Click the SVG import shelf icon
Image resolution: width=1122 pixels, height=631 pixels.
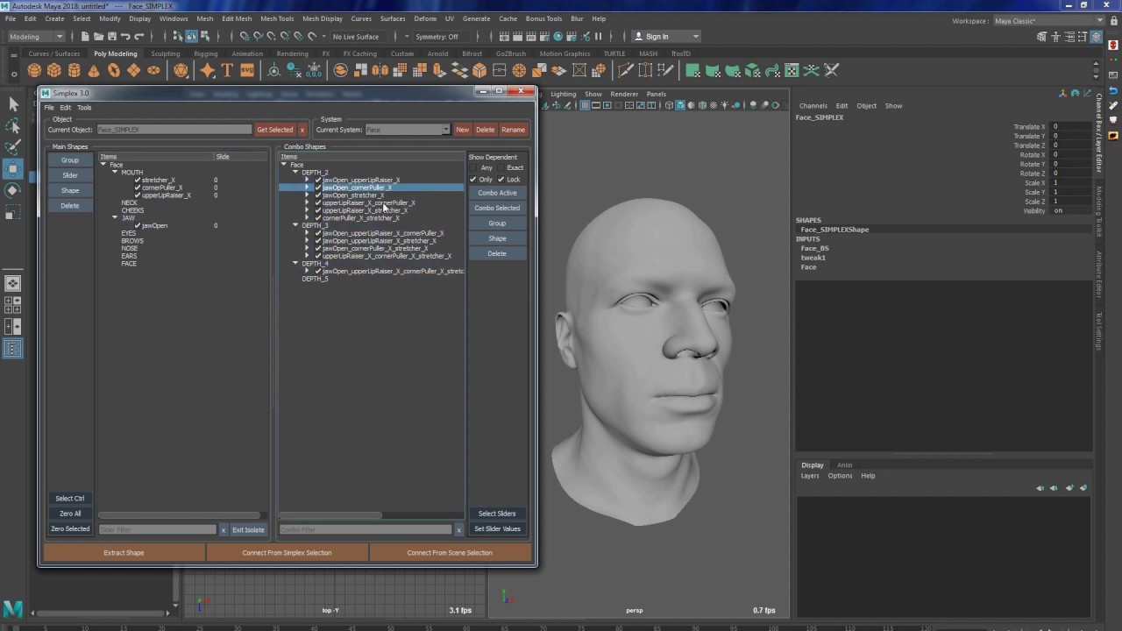click(x=247, y=70)
